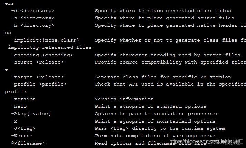
Task: Click the blog.csdn watermark URL
Action: click(207, 142)
